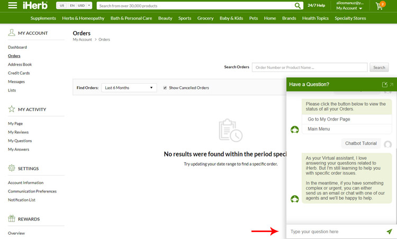Open Bath & Personal Care menu
The height and width of the screenshot is (239, 397).
131,18
